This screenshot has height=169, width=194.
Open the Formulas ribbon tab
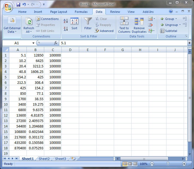tap(81, 12)
